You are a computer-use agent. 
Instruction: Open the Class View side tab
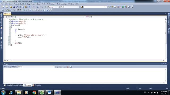point(1,32)
